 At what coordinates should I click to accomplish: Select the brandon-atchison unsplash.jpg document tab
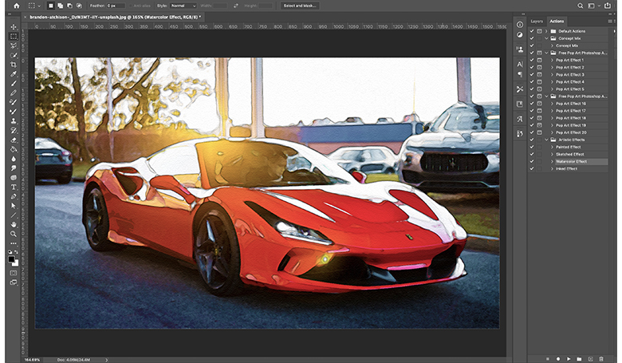coord(115,17)
